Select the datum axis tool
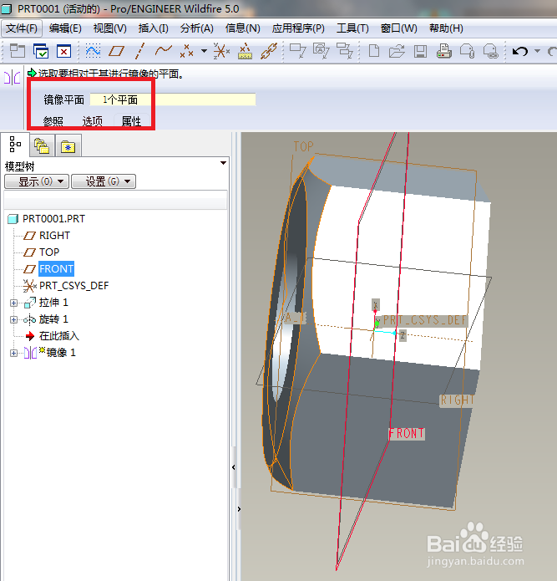The width and height of the screenshot is (557, 581). (x=139, y=51)
